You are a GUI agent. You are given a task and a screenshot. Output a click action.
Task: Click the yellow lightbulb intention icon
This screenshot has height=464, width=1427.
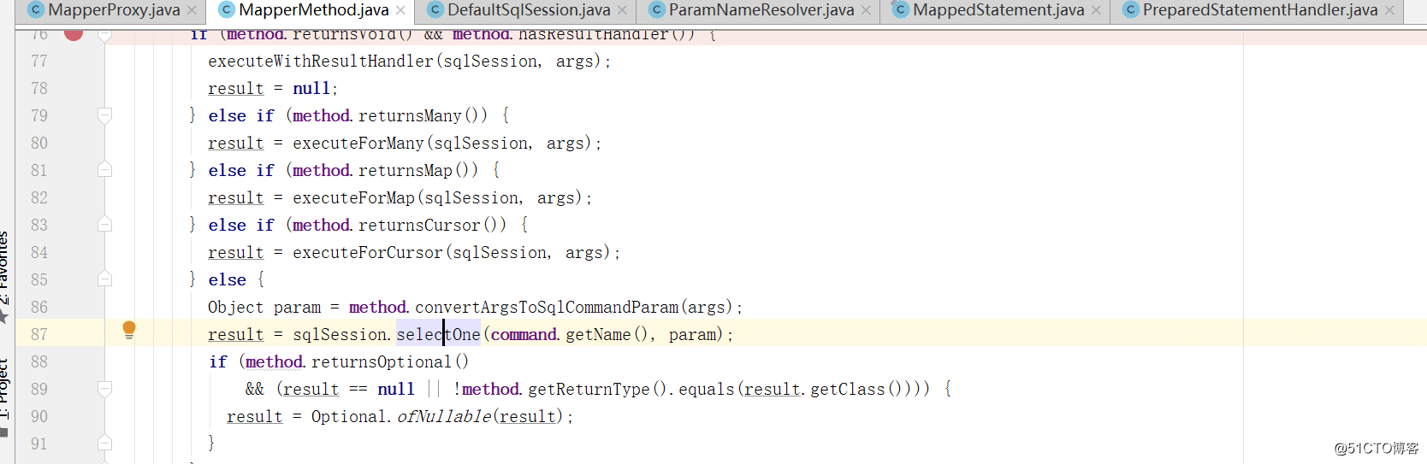[129, 330]
